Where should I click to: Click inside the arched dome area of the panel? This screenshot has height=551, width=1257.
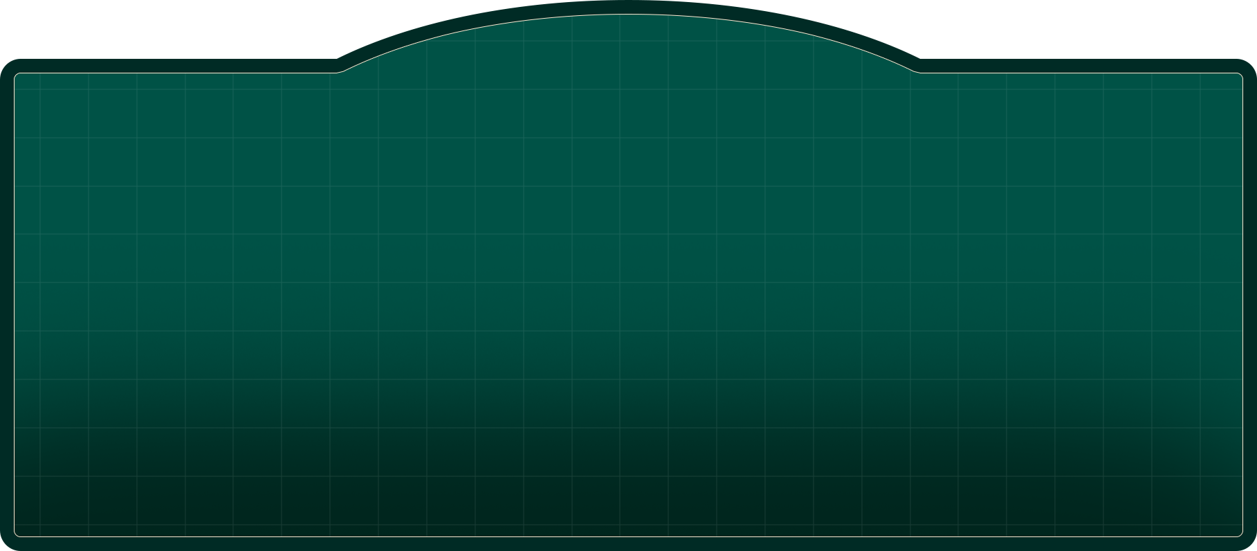coord(628,45)
